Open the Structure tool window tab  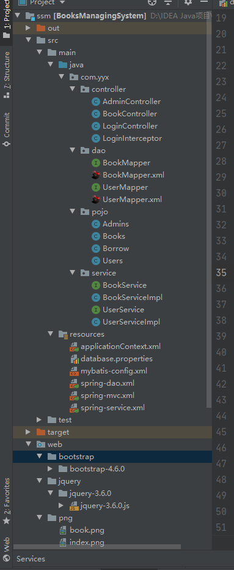pos(6,75)
